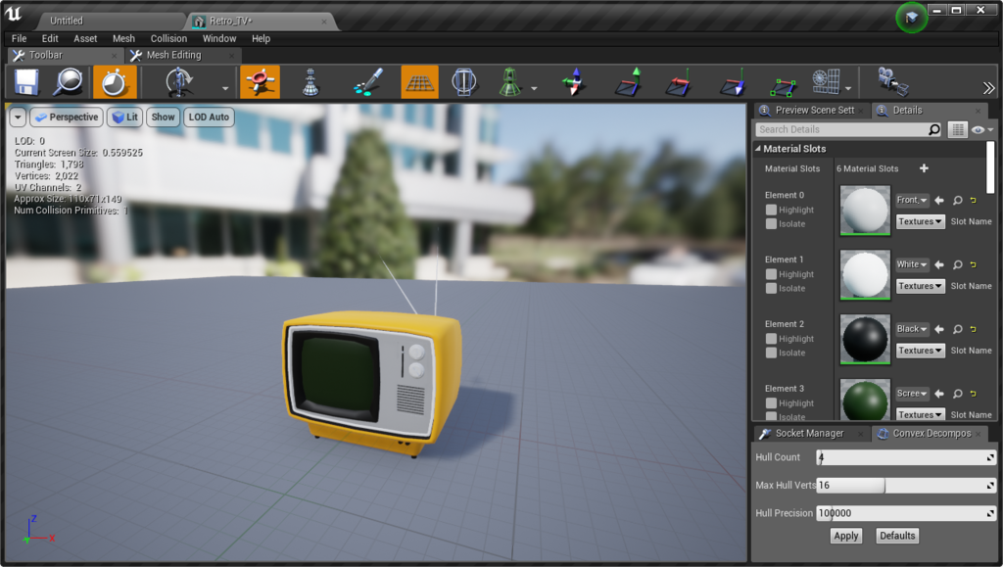The width and height of the screenshot is (1003, 567).
Task: Enable the Isolate checkbox for Element 1
Action: [x=772, y=288]
